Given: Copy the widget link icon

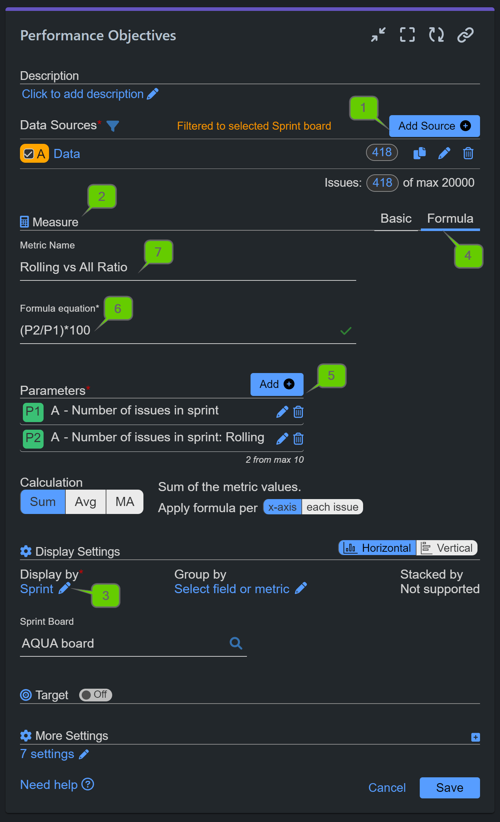Looking at the screenshot, I should coord(466,35).
